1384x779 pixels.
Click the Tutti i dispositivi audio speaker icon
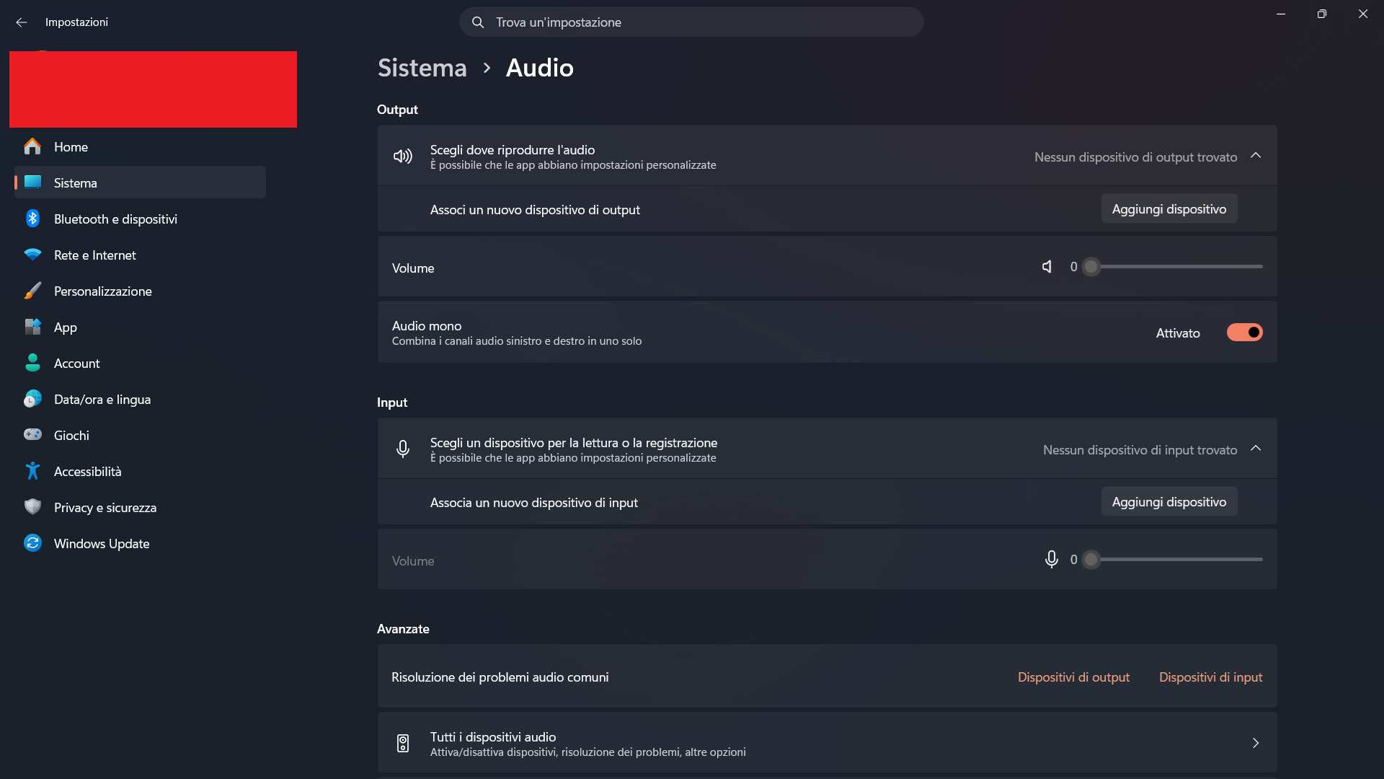(403, 743)
